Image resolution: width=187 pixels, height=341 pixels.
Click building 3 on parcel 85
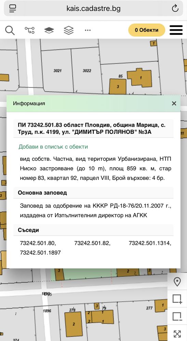click(x=118, y=87)
